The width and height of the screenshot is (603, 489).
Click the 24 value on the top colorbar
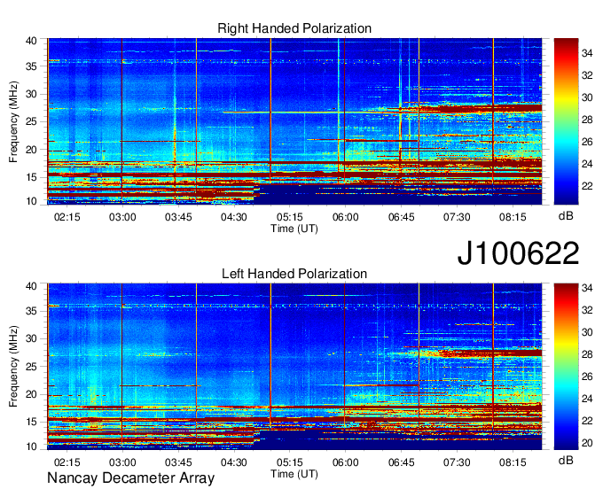pyautogui.click(x=587, y=164)
